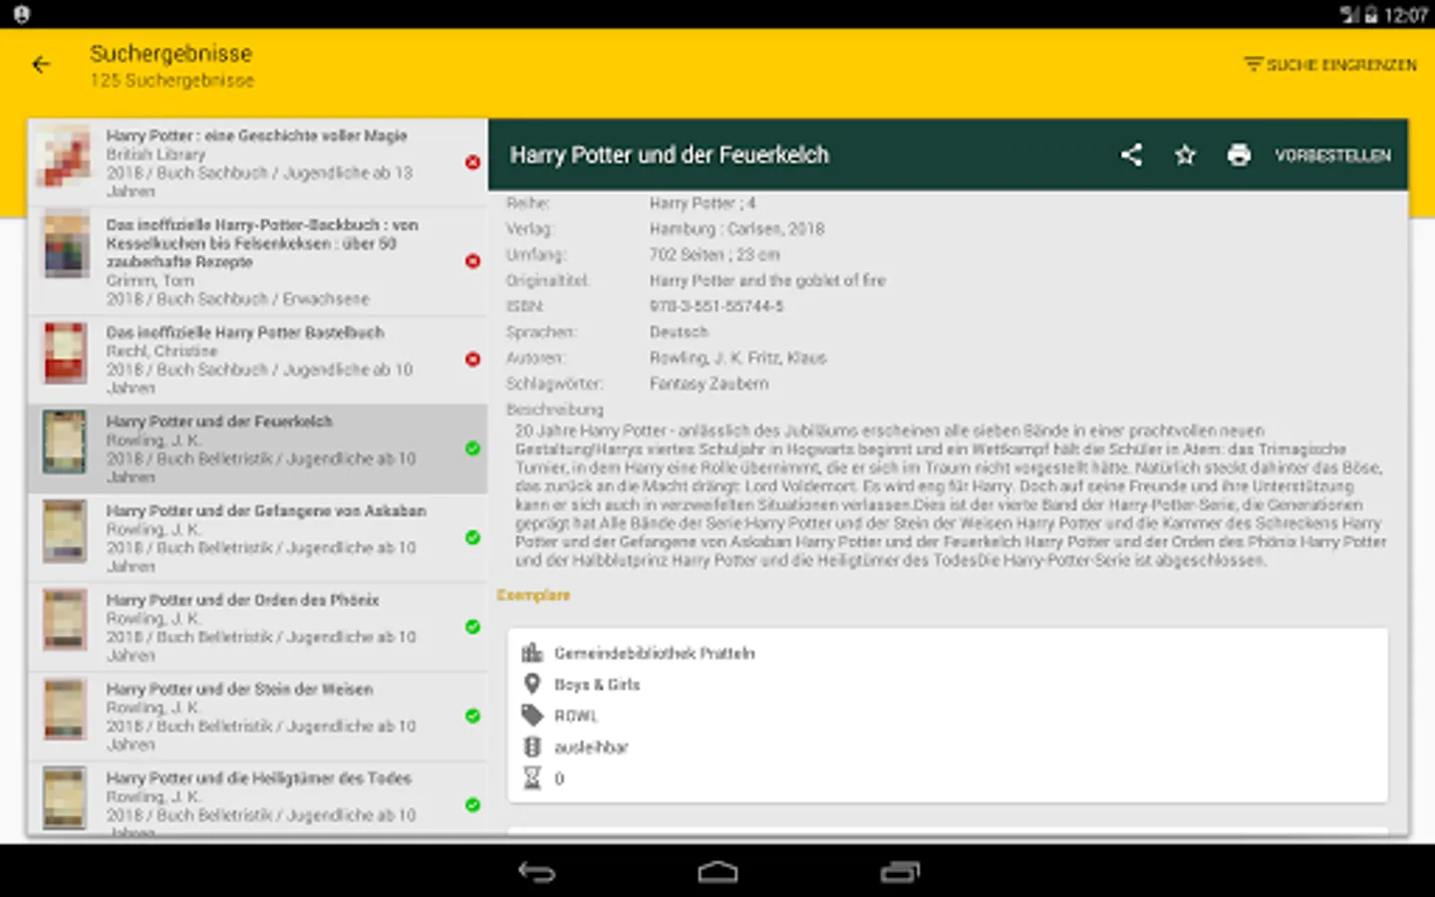The height and width of the screenshot is (897, 1435).
Task: Click the green check icon for Orden des Phönix
Action: coord(472,627)
